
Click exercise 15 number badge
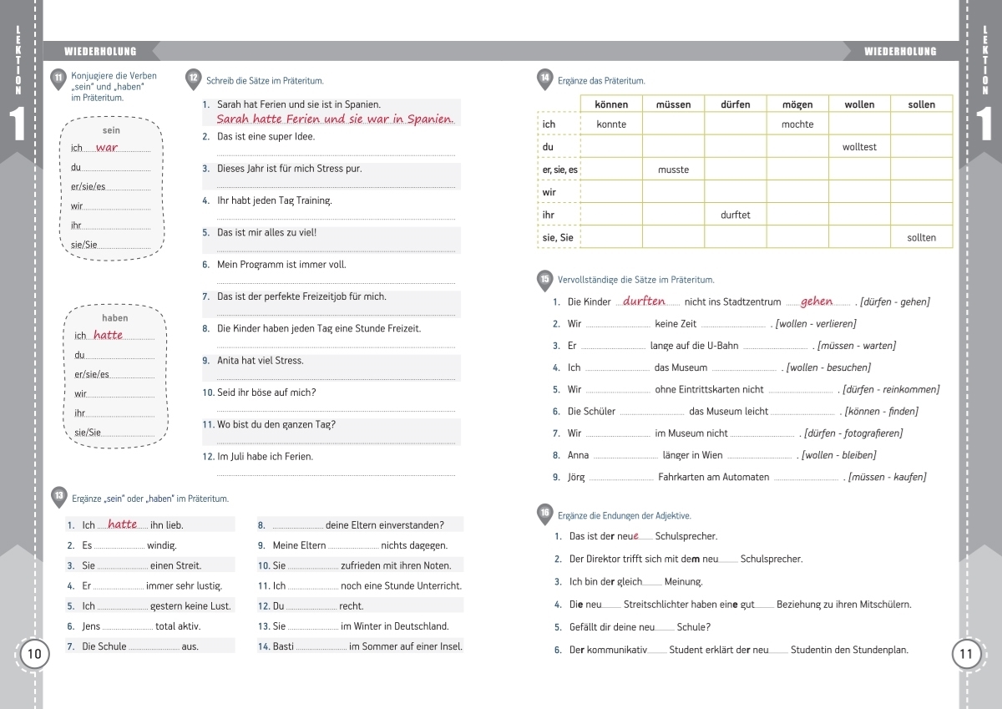545,279
